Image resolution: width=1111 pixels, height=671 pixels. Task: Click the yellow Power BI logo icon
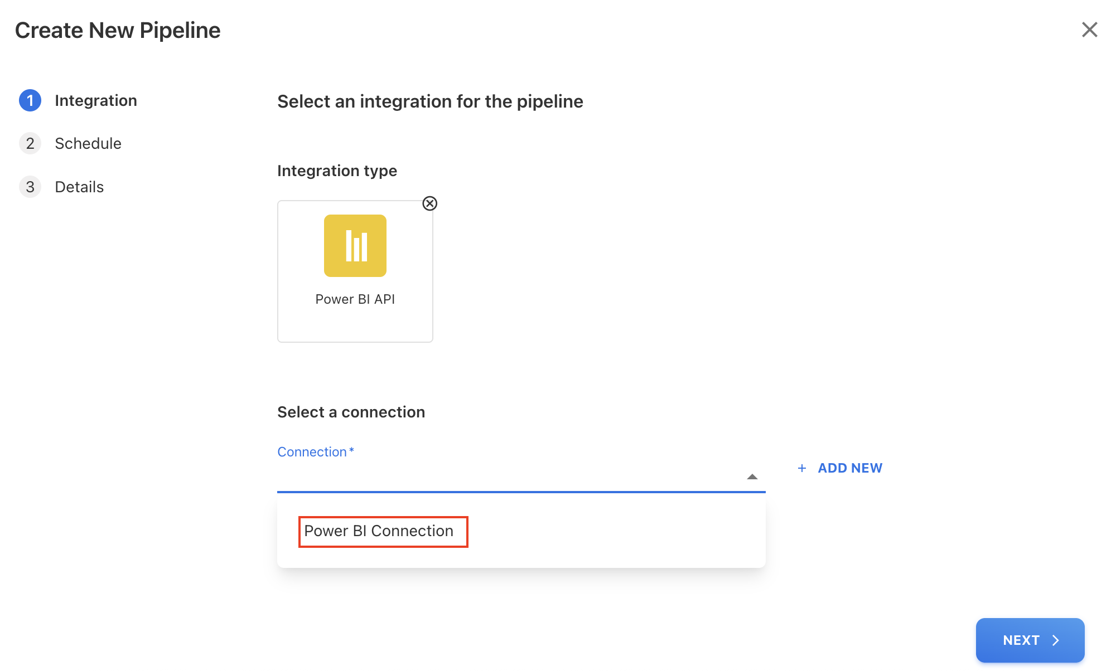355,246
